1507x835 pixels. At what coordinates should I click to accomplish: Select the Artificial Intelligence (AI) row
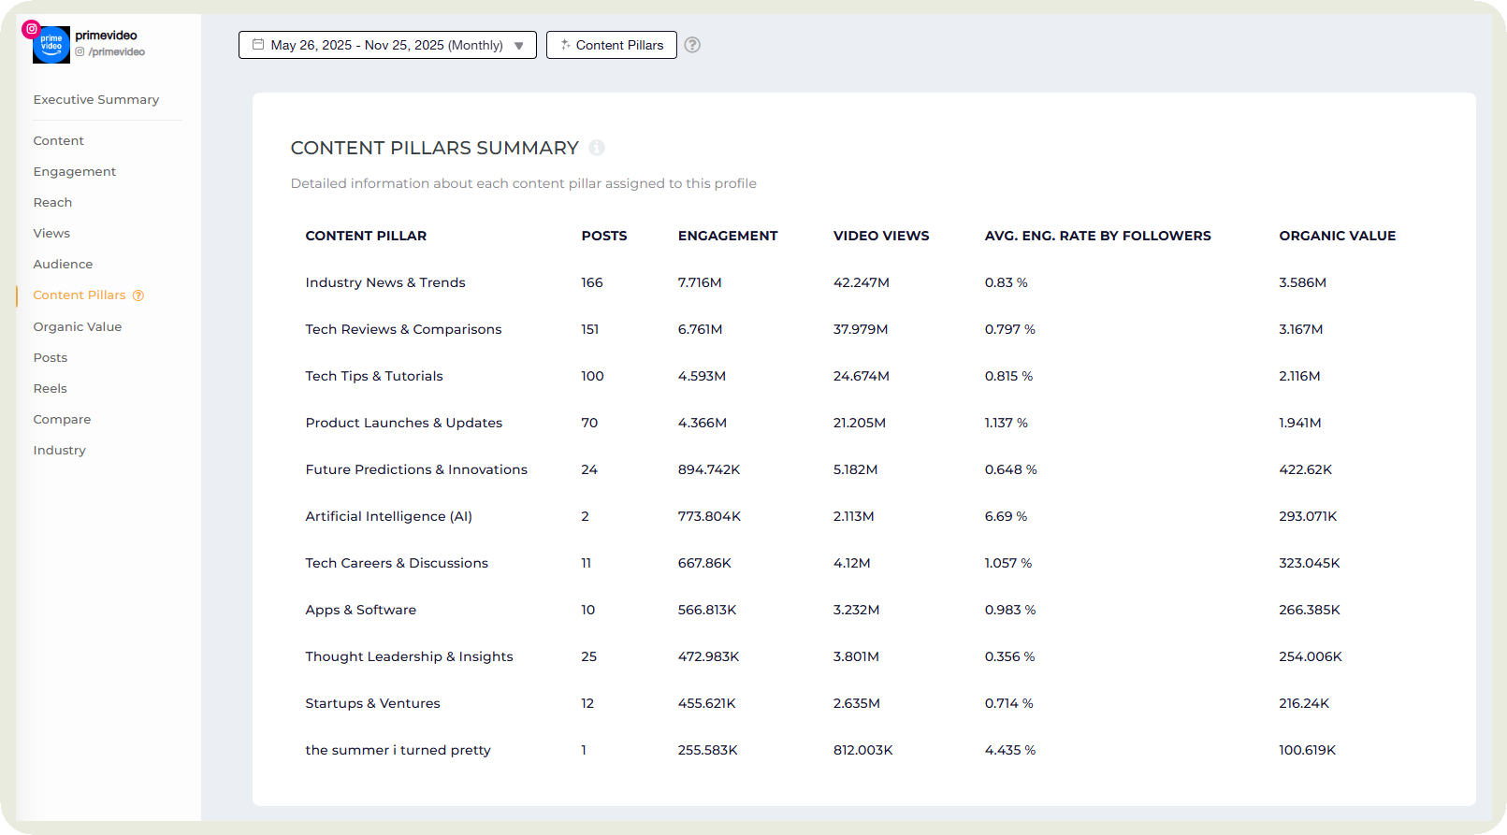click(864, 516)
